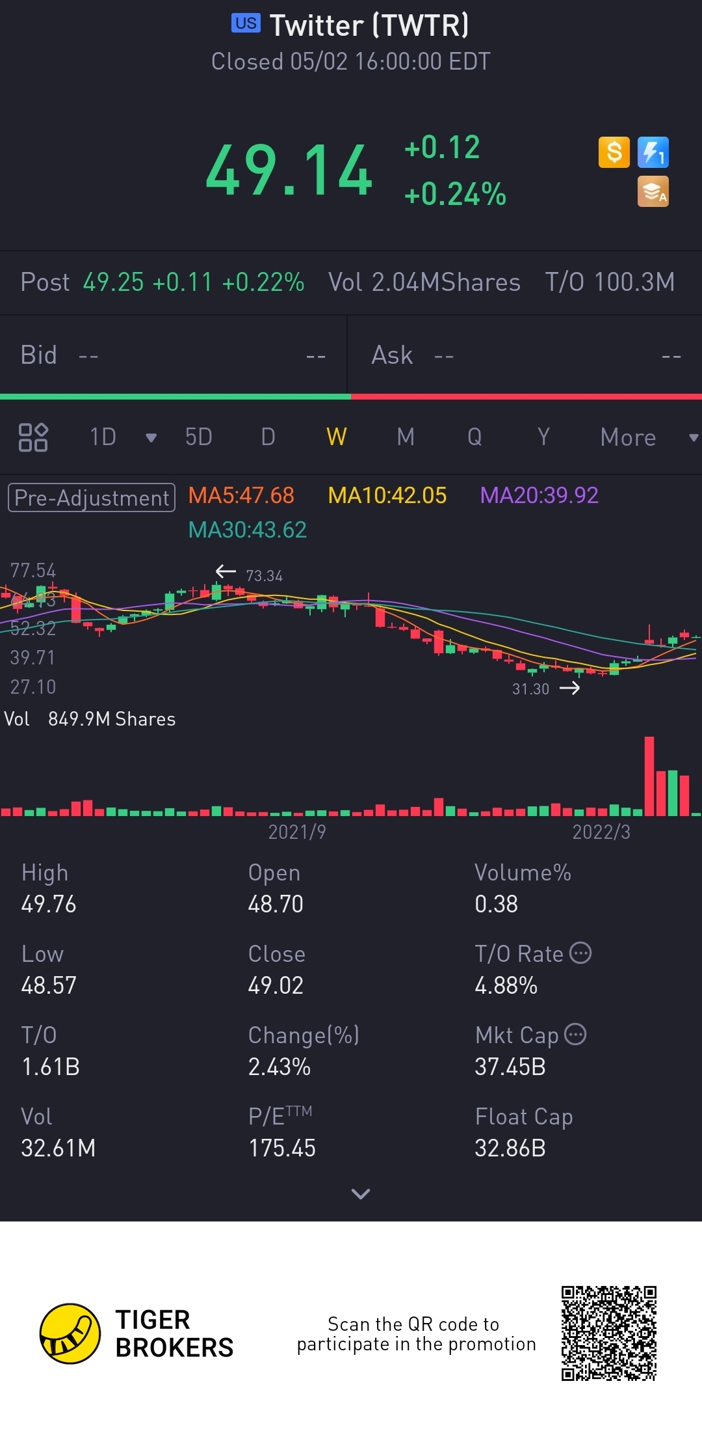702x1446 pixels.
Task: Tap the T/O 100.3M post value
Action: pos(610,282)
